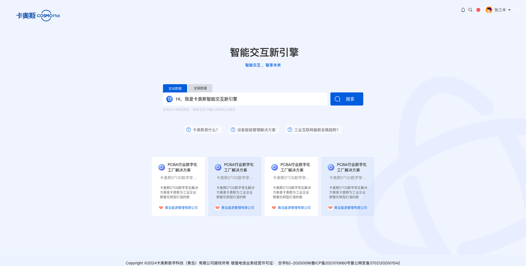Click the 张三丰 username text
Image resolution: width=526 pixels, height=266 pixels.
tap(500, 10)
